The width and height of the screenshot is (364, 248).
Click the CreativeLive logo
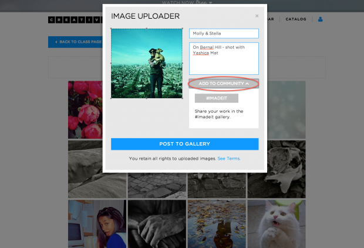click(x=76, y=20)
